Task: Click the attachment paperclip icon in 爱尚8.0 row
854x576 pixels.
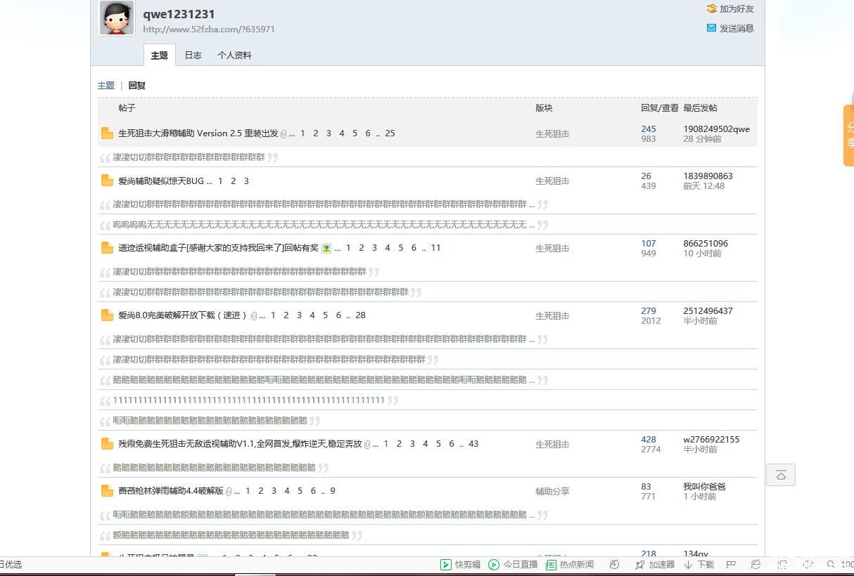Action: pyautogui.click(x=254, y=316)
